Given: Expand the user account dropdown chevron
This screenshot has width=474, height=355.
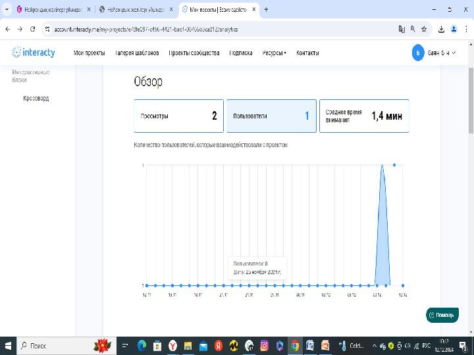Looking at the screenshot, I should (x=454, y=53).
